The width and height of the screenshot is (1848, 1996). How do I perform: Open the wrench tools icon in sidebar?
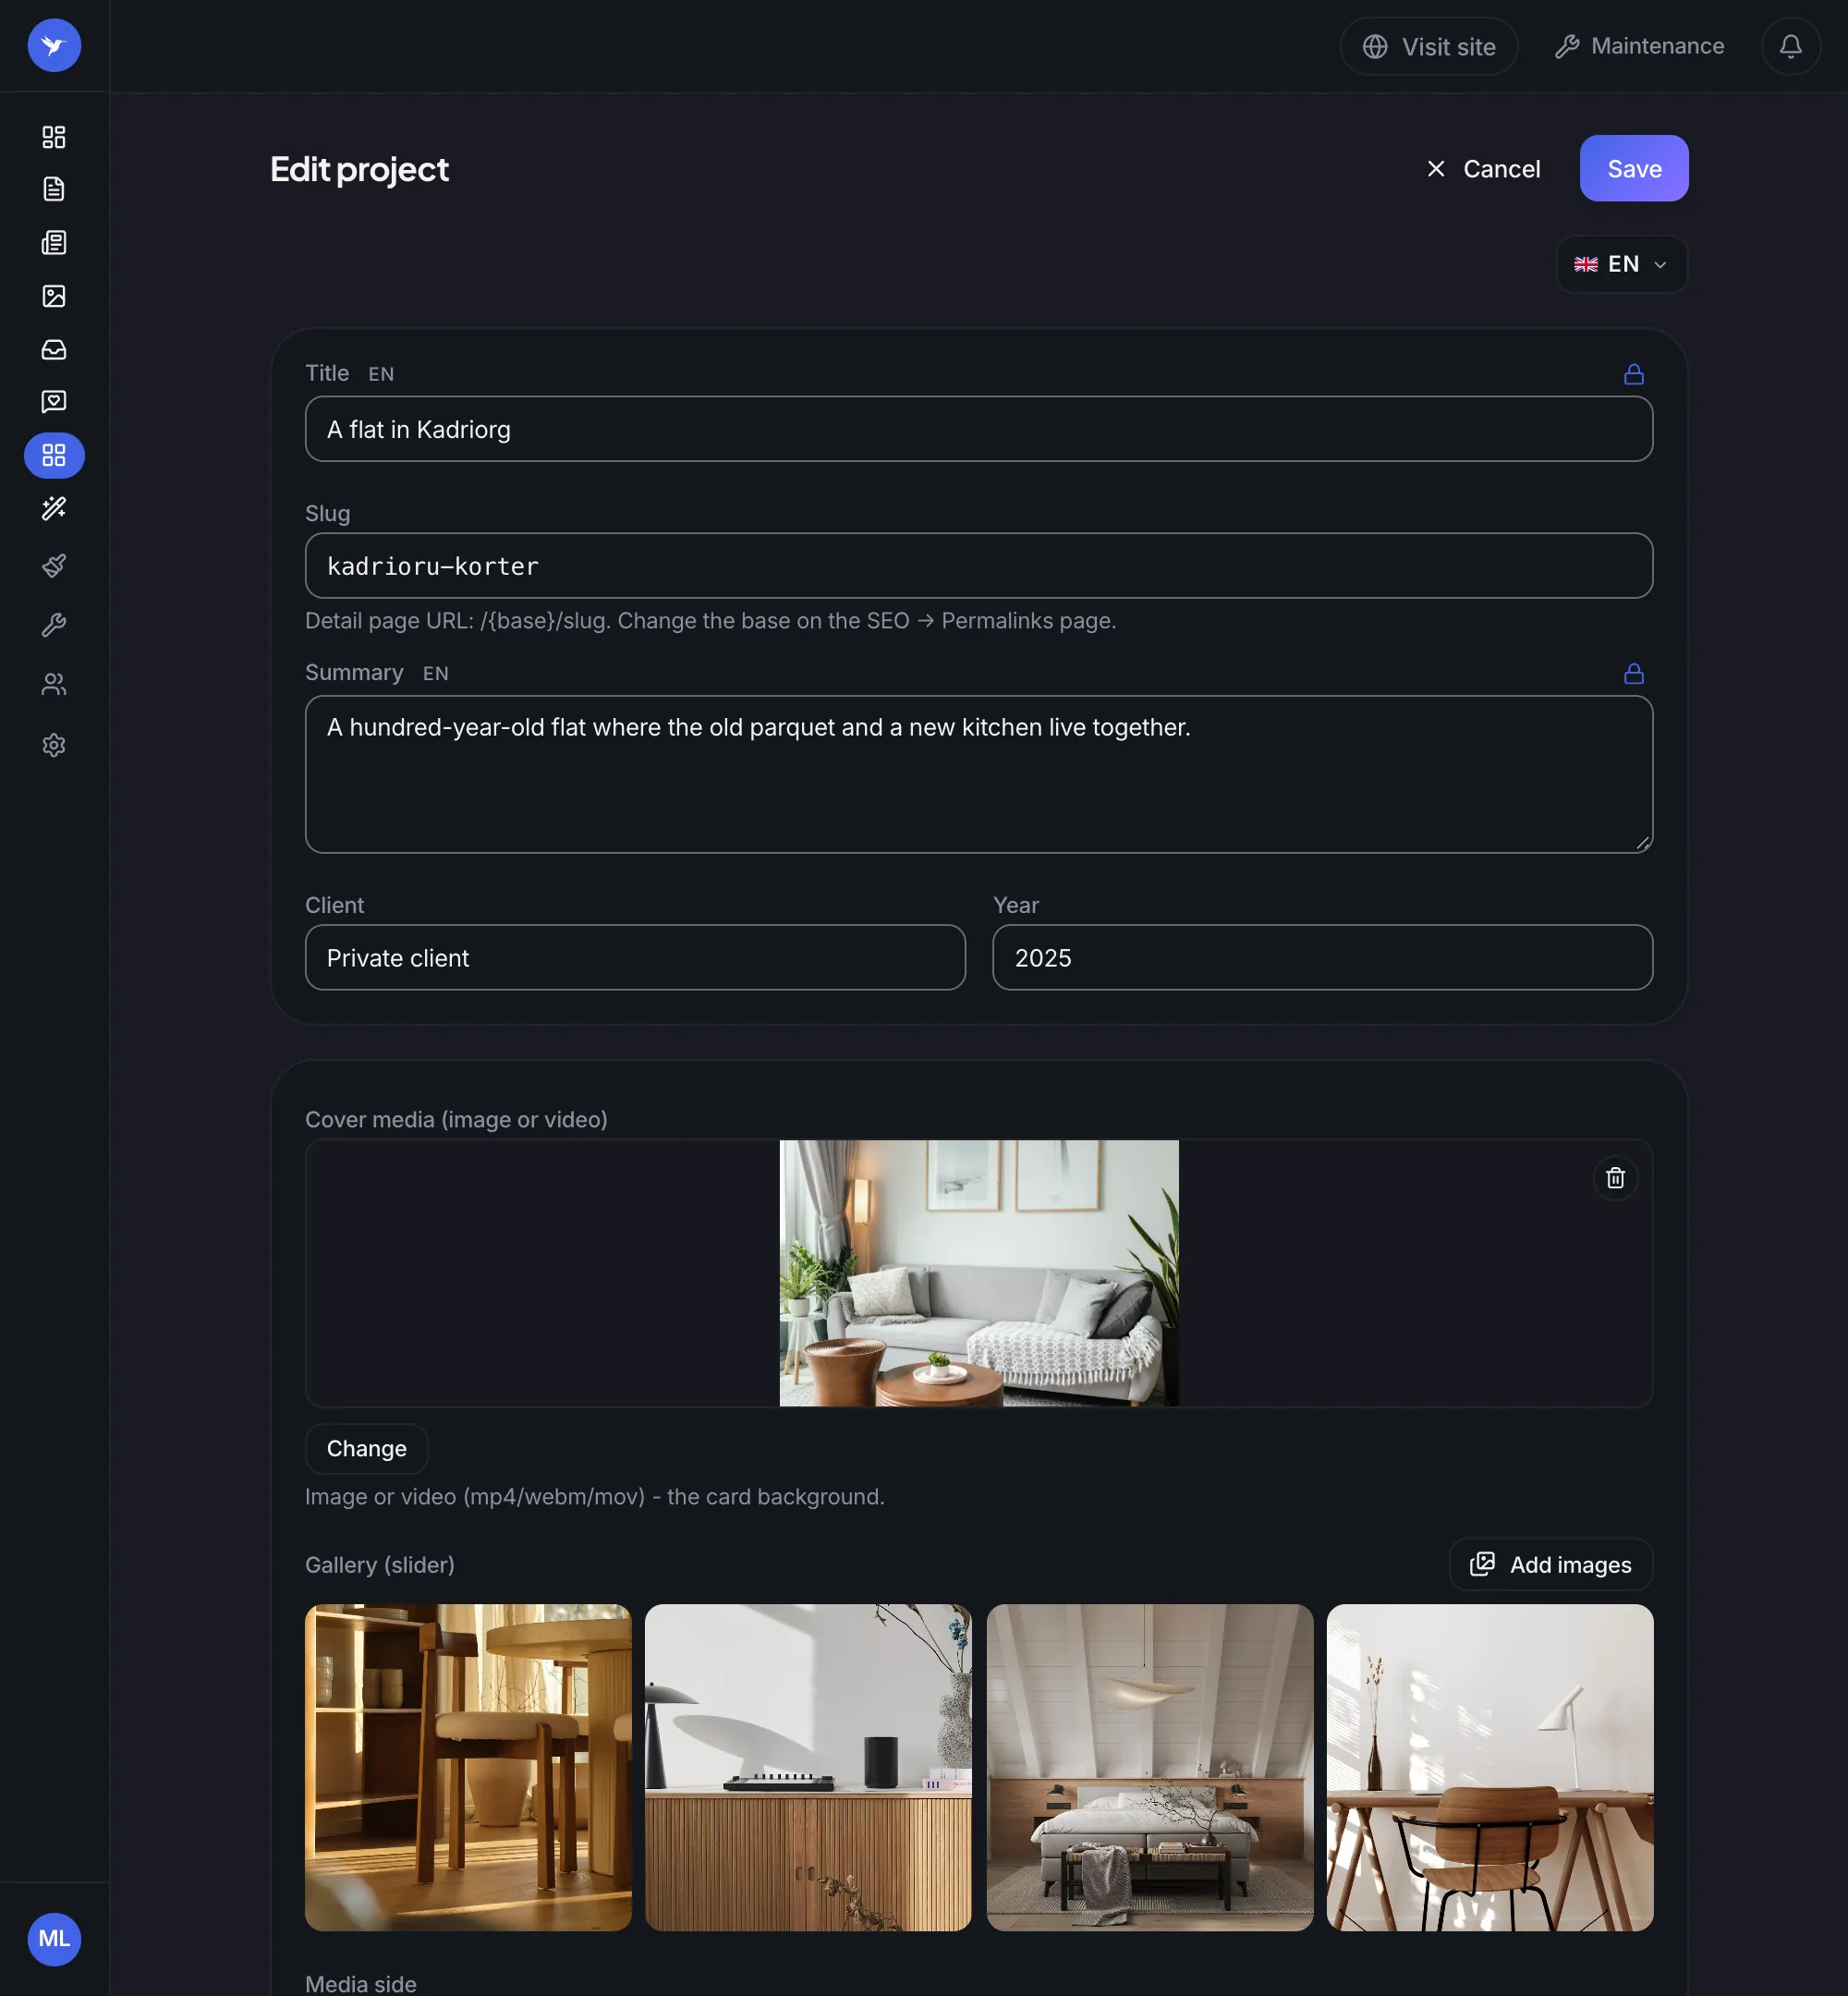tap(54, 625)
